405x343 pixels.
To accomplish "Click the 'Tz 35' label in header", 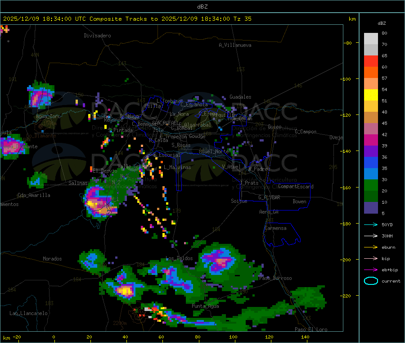I will pyautogui.click(x=242, y=19).
